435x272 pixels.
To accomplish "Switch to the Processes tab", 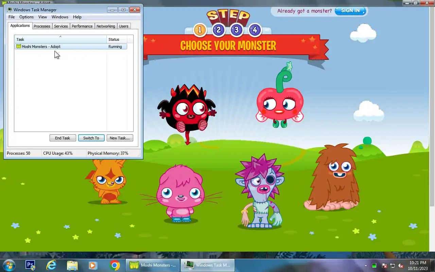I will pyautogui.click(x=42, y=26).
